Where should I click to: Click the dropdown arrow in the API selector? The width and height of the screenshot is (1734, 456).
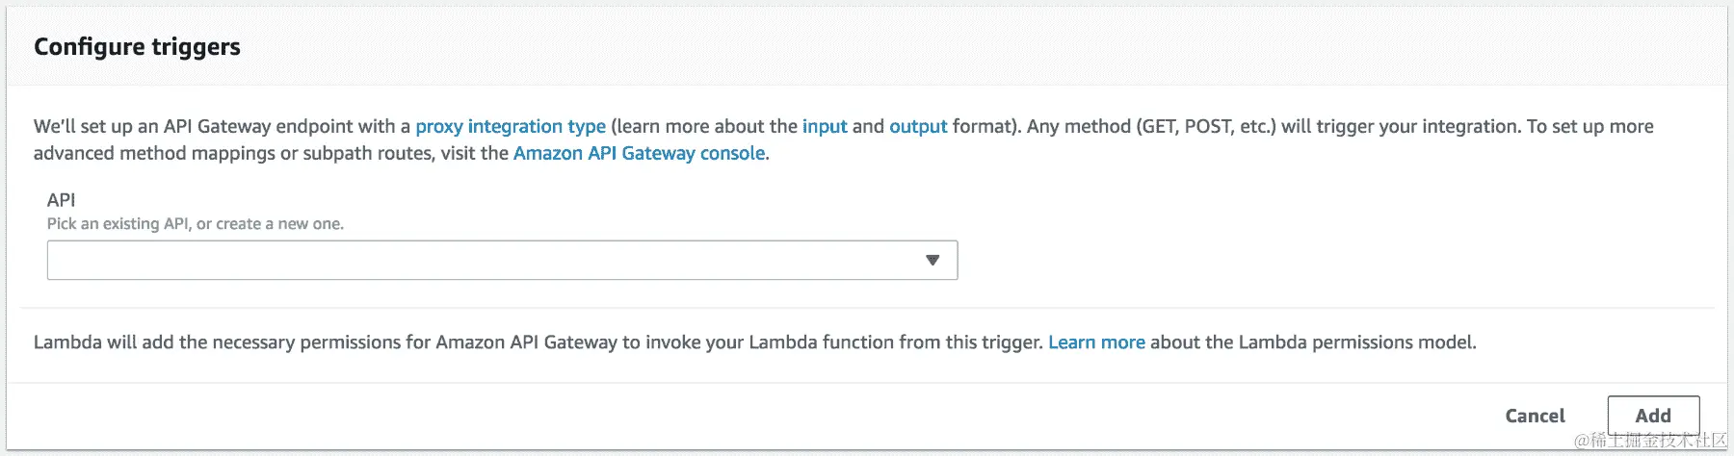pos(932,261)
